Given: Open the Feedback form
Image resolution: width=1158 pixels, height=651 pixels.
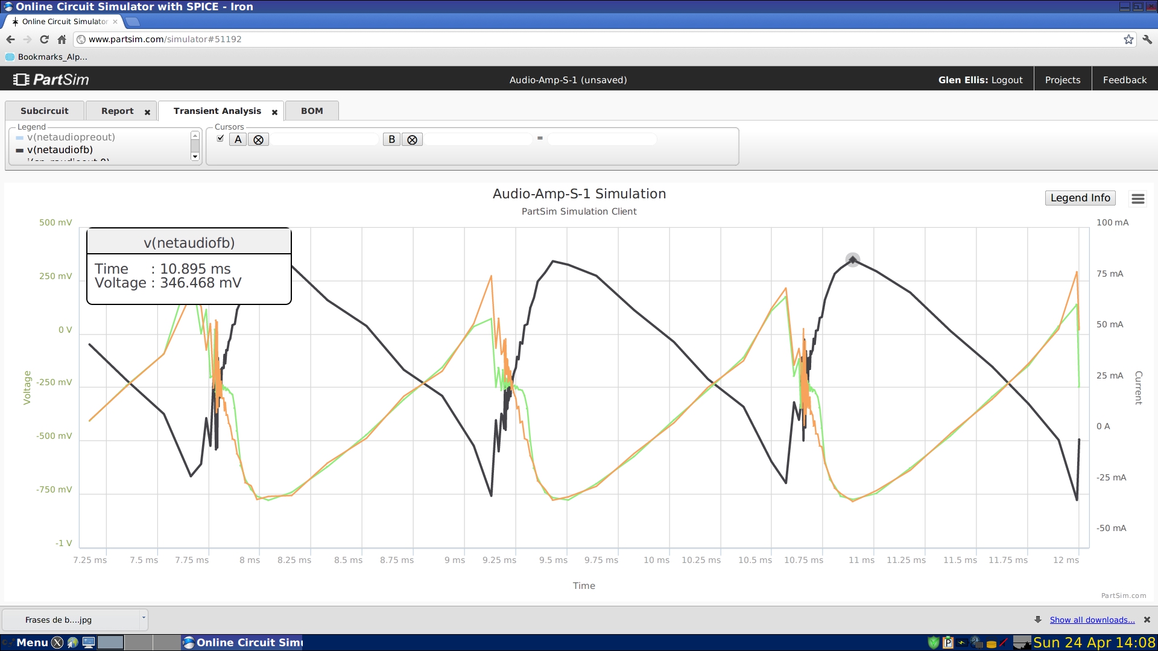Looking at the screenshot, I should tap(1124, 80).
